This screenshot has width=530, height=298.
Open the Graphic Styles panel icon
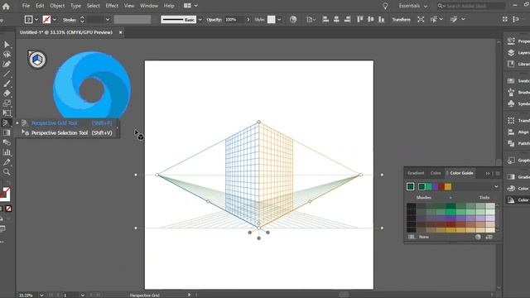511,160
